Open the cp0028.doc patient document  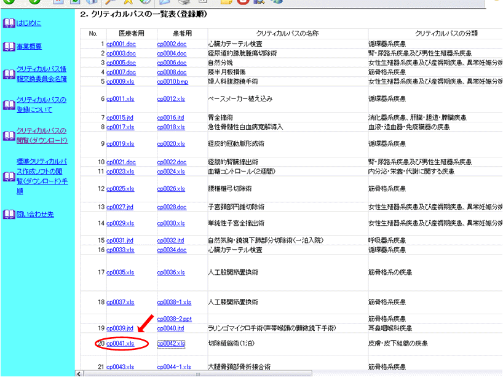[x=172, y=207]
